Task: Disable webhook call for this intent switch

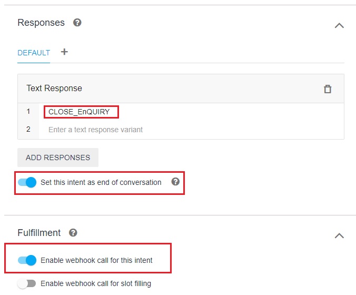Action: tap(27, 260)
